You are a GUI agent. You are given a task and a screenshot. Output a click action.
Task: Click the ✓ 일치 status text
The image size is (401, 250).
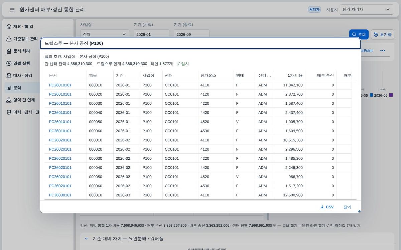183,64
